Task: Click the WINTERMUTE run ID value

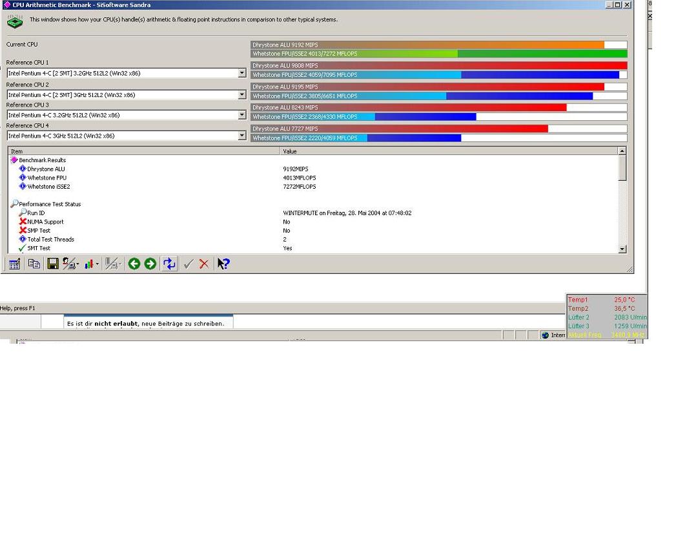Action: click(x=347, y=213)
